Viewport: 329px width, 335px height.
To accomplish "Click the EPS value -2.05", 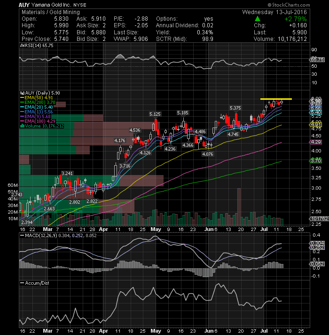I will point(141,25).
